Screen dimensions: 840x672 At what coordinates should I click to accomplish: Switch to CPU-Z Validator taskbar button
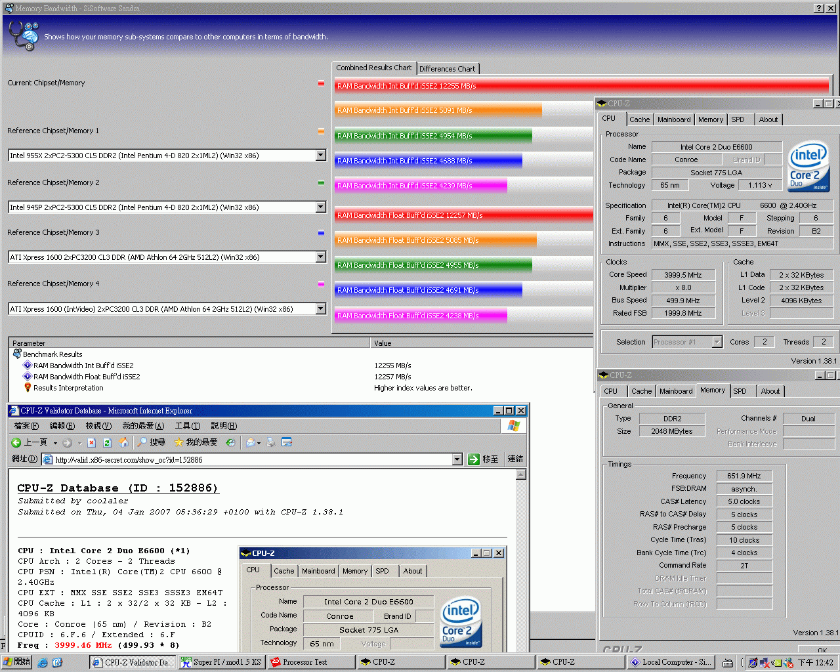133,663
